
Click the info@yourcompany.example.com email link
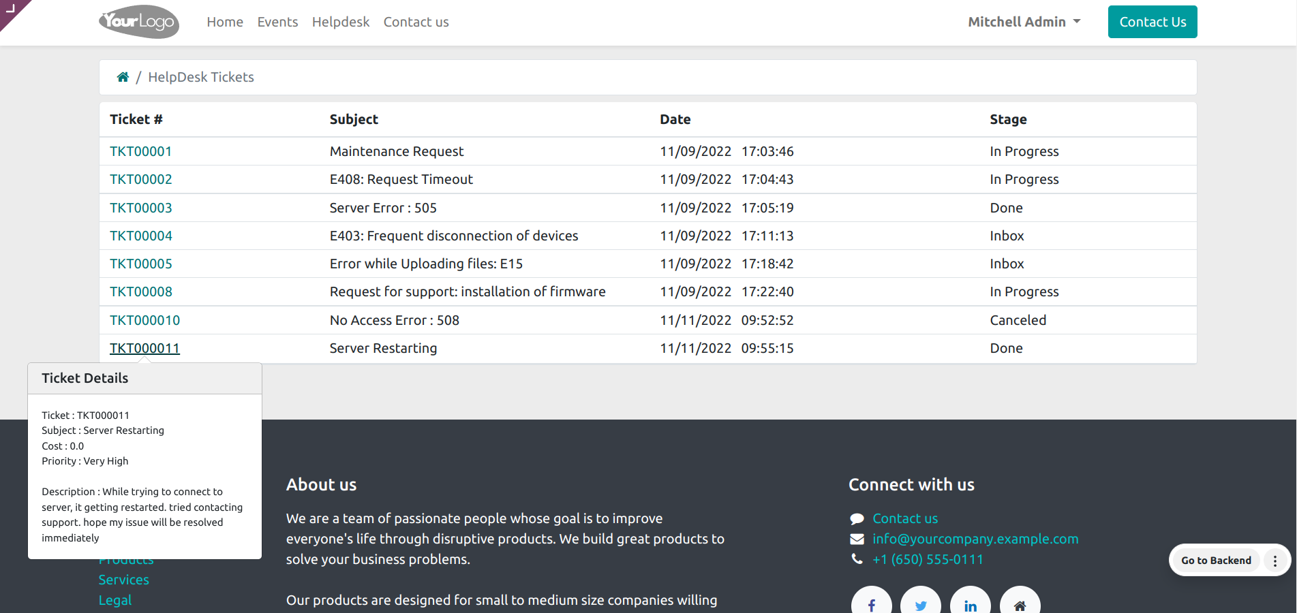[x=975, y=539]
